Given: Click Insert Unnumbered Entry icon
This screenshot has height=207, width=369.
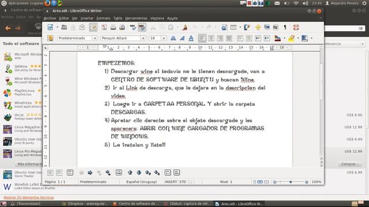Looking at the screenshot, I should point(119,172).
